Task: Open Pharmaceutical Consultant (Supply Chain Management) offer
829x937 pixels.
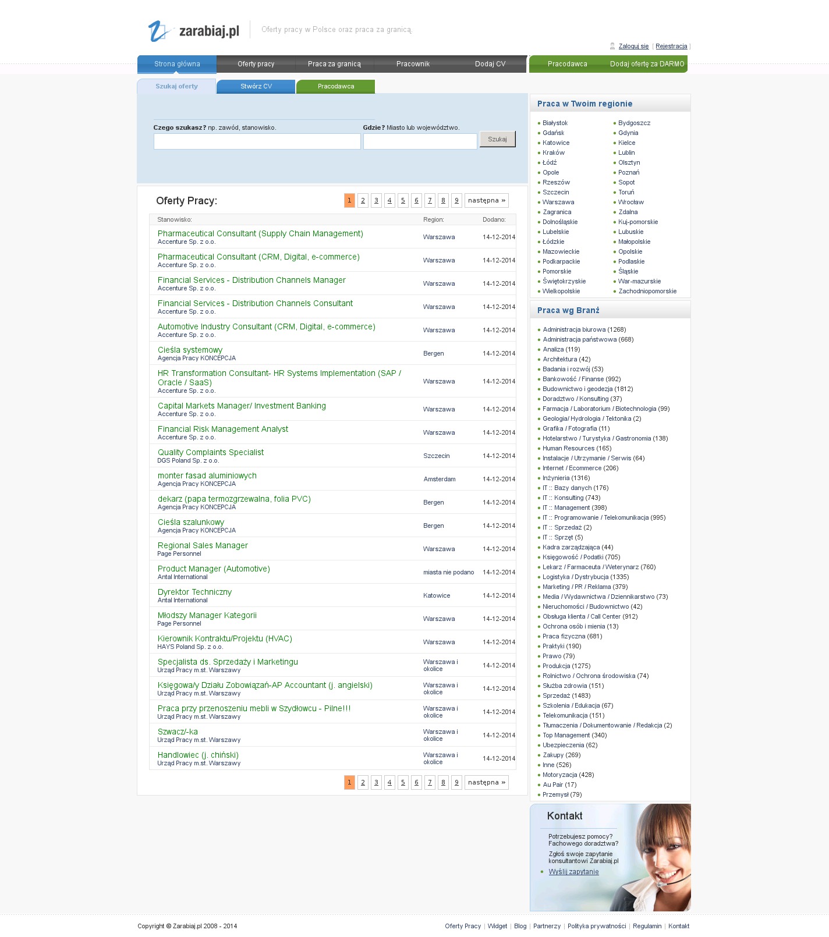Action: pos(260,233)
